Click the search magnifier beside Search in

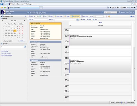[x=78, y=20]
